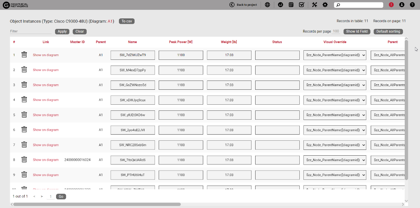Open the settings gear icon
Image resolution: width=420 pixels, height=208 pixels.
tap(325, 5)
